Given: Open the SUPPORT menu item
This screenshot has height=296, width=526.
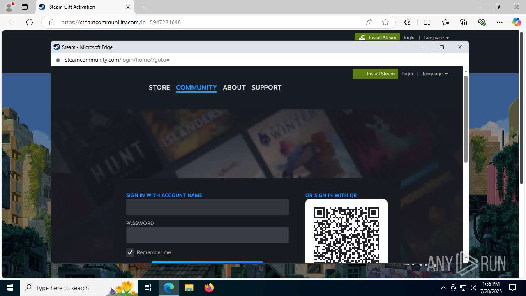Looking at the screenshot, I should pos(266,87).
